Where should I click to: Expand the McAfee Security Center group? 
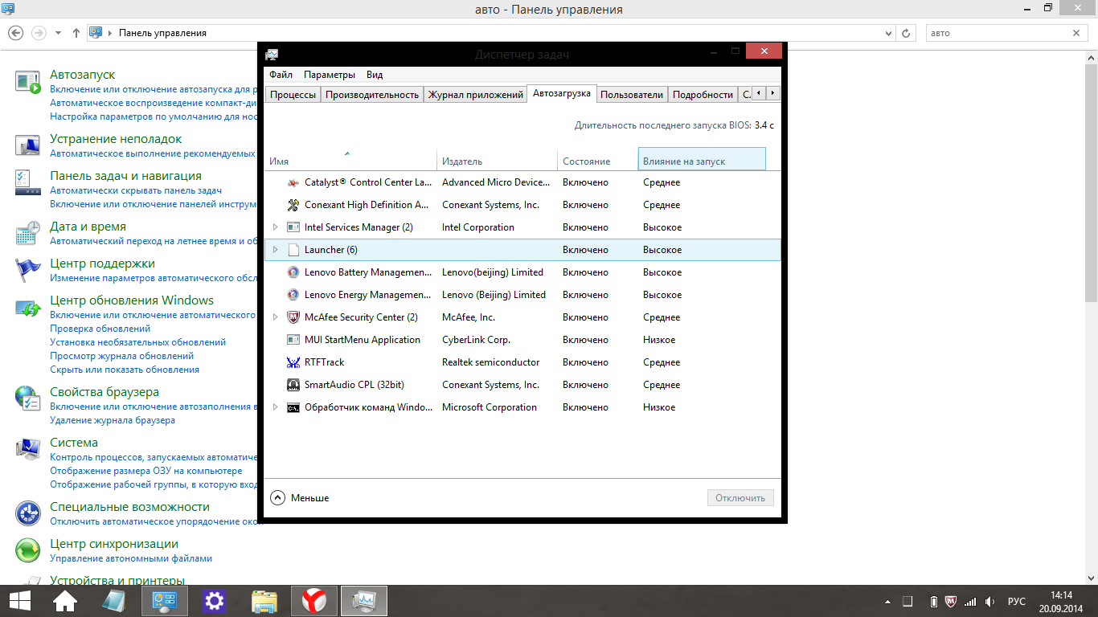275,317
